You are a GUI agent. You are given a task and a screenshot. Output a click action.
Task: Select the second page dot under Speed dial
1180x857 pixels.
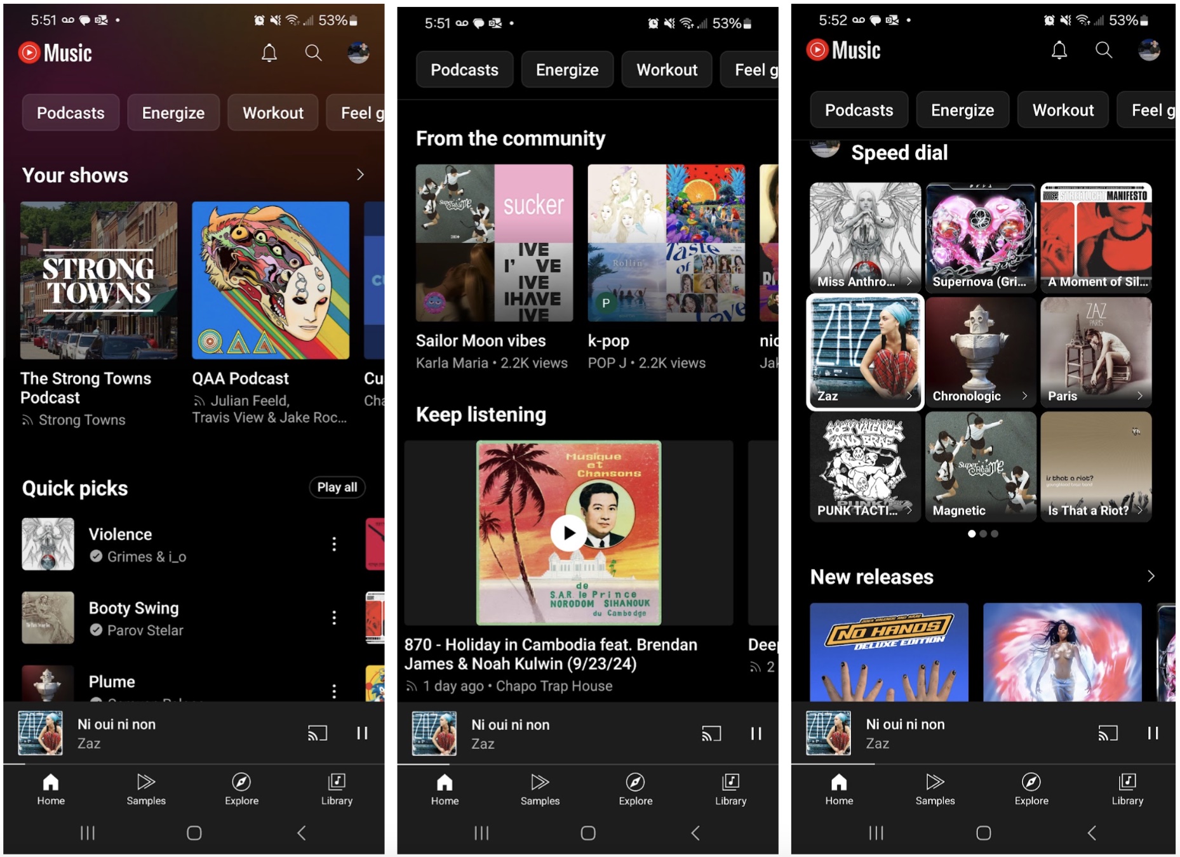[x=983, y=534]
